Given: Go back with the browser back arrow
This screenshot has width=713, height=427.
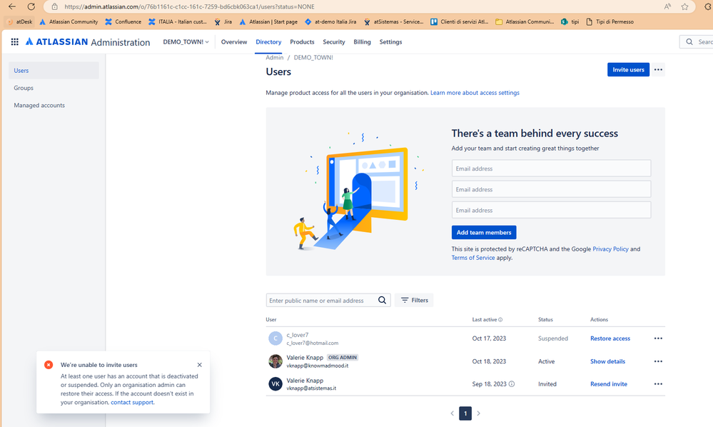Looking at the screenshot, I should (12, 6).
